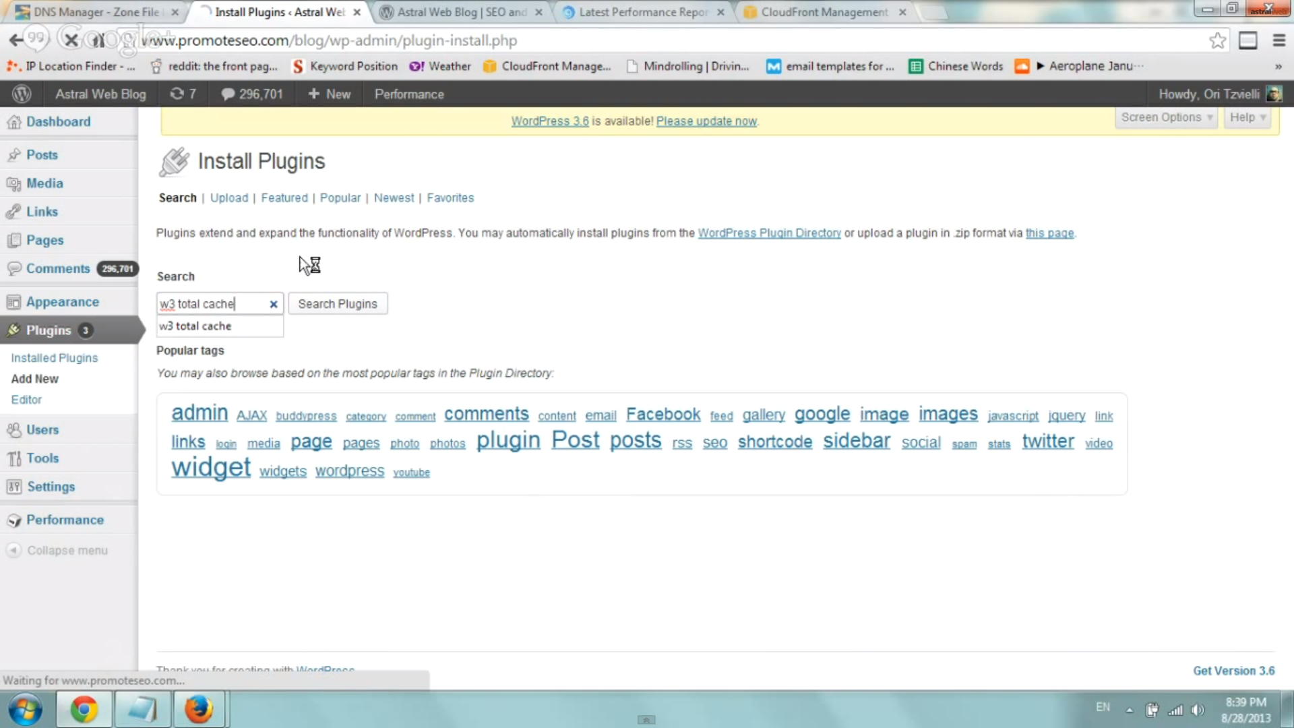The image size is (1294, 728).
Task: Switch to the Newest plugins tab
Action: point(394,198)
